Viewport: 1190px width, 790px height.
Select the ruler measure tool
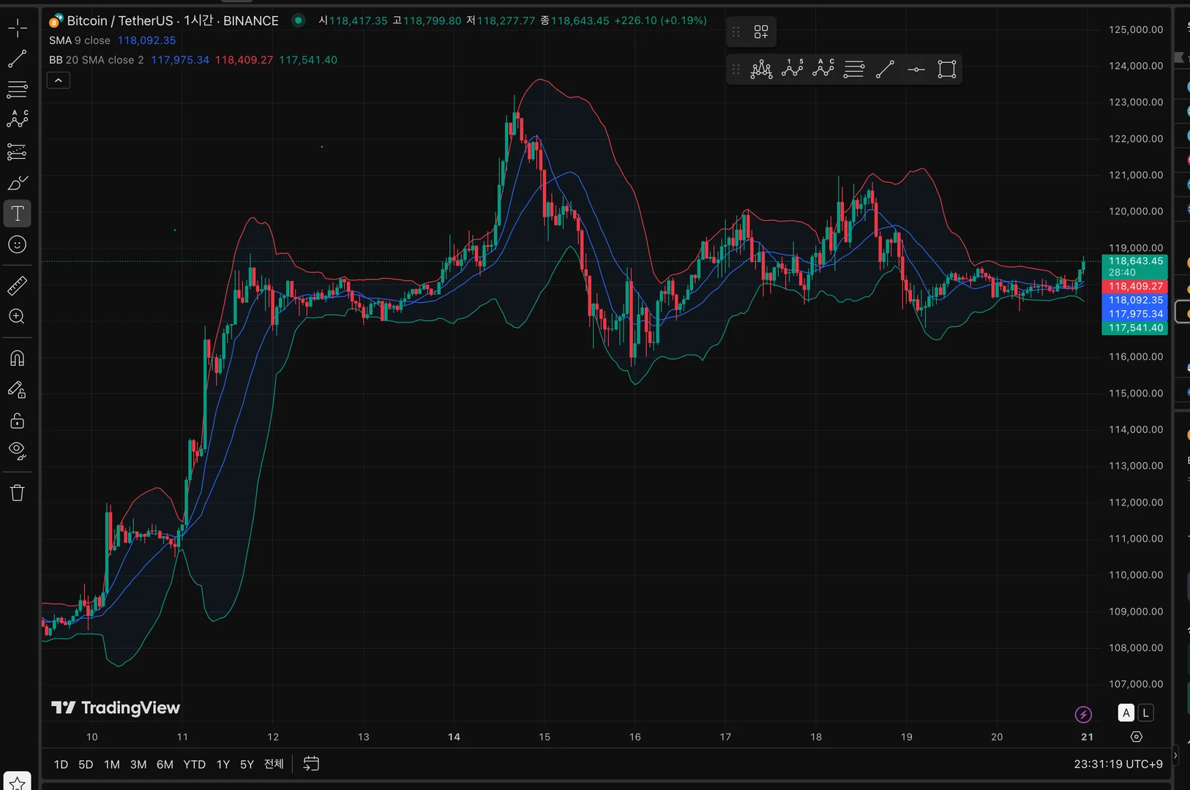(x=18, y=285)
